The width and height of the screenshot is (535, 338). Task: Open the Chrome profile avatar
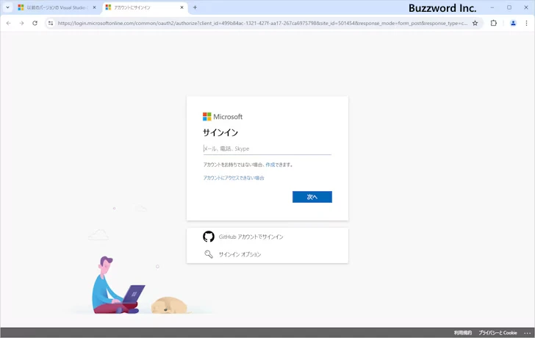pos(513,24)
